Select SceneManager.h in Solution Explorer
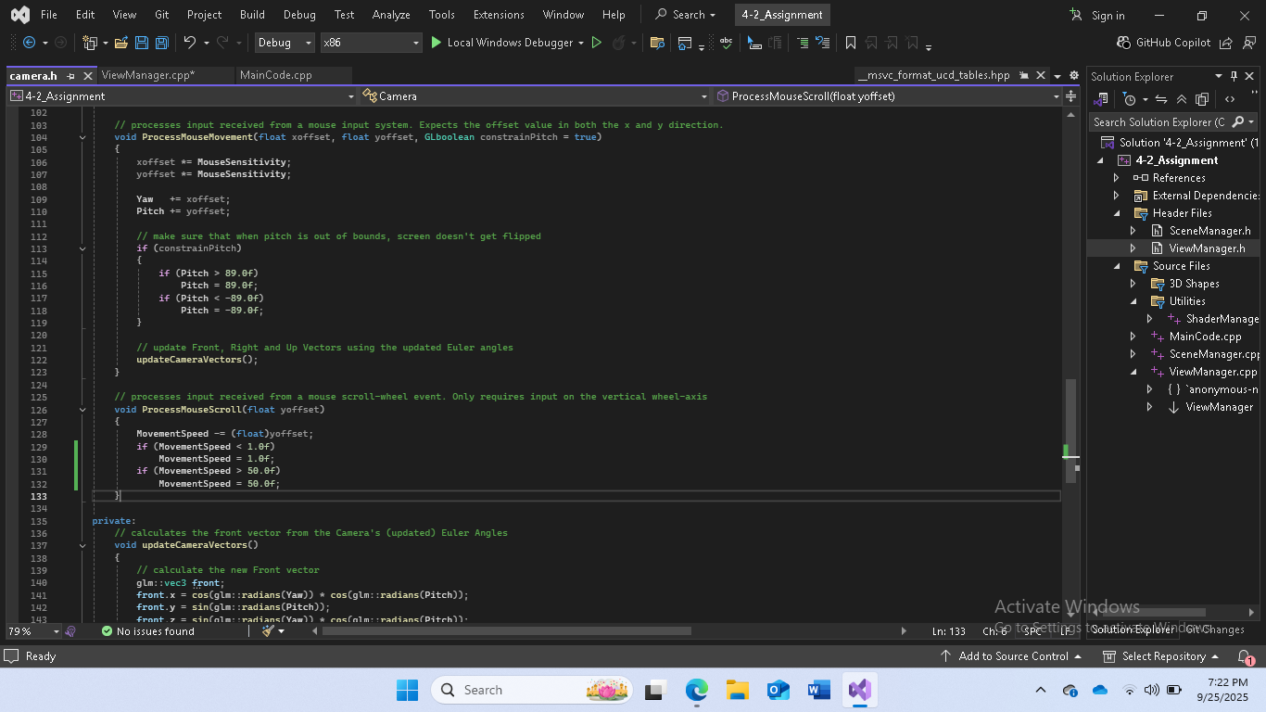1266x712 pixels. (1209, 231)
